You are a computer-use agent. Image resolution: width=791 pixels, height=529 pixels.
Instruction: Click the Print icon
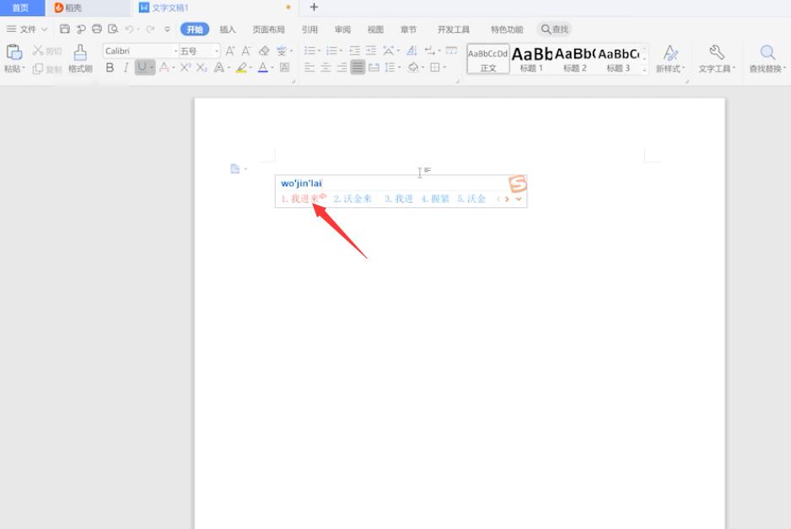click(x=97, y=29)
